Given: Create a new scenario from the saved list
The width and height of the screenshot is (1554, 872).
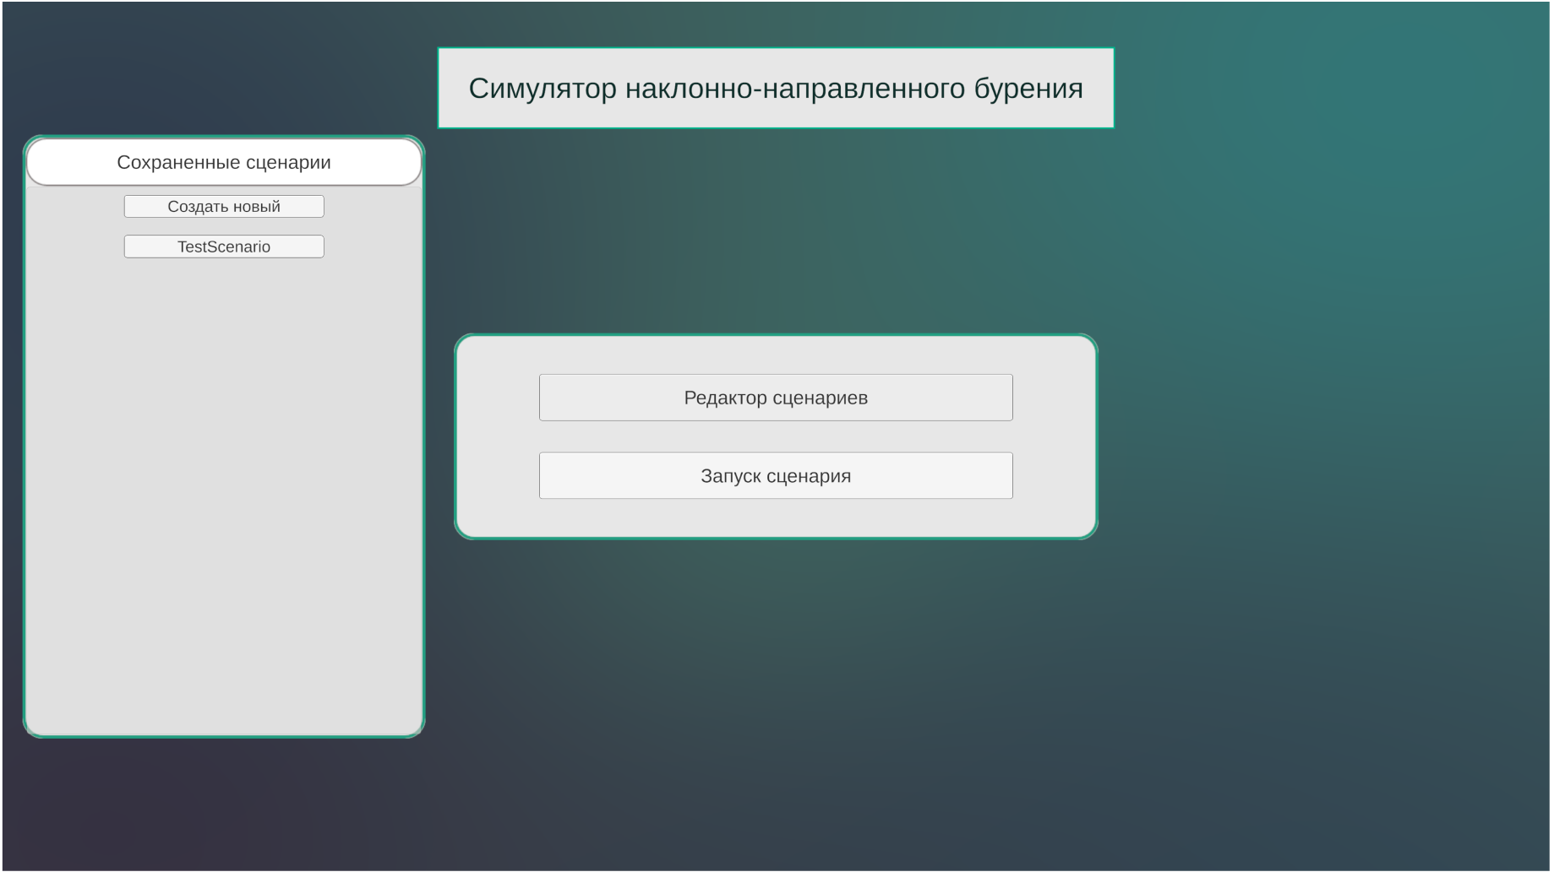Looking at the screenshot, I should [x=223, y=207].
